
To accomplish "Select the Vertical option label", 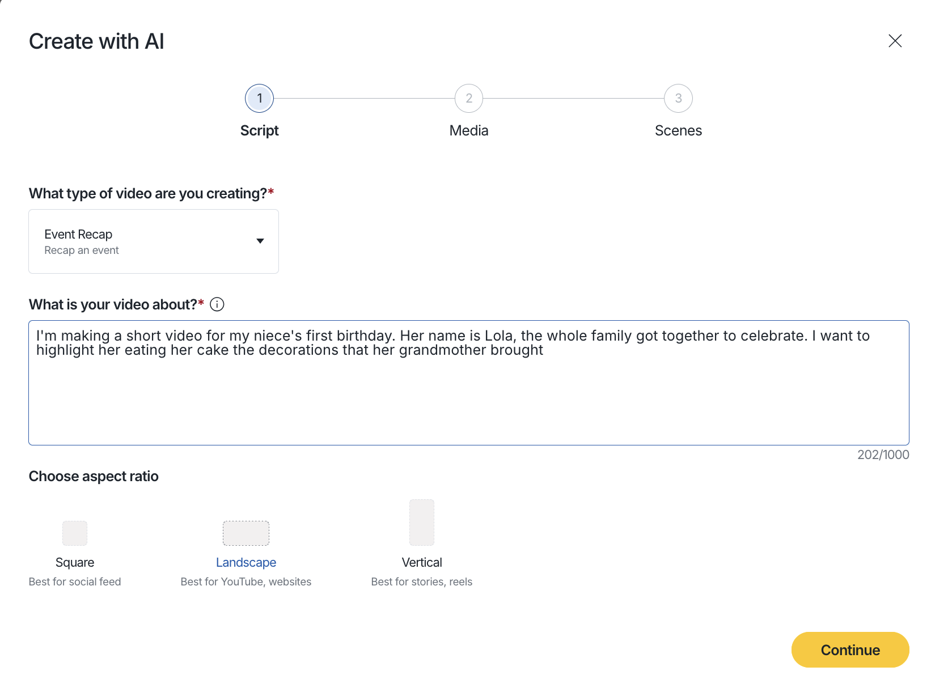I will click(421, 562).
